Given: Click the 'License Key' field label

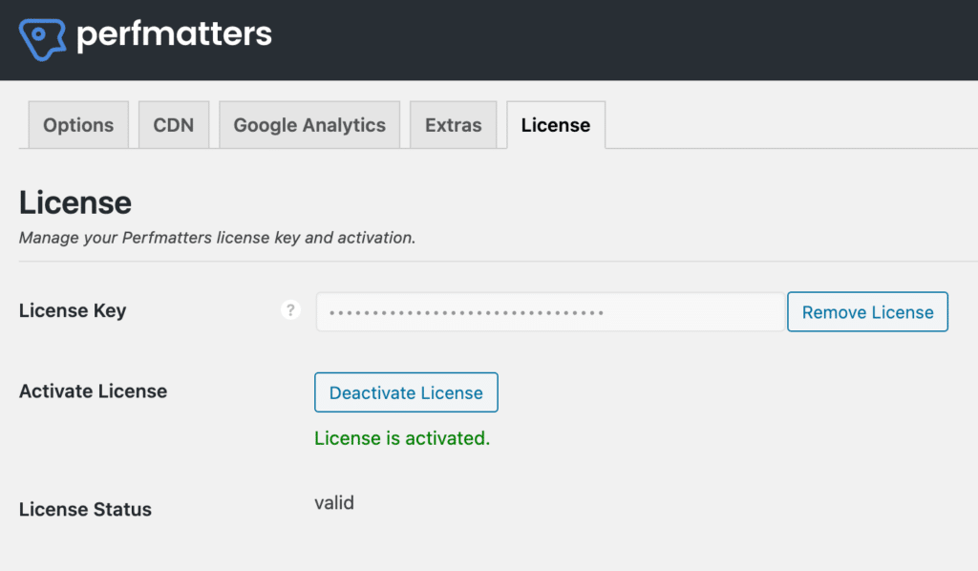Looking at the screenshot, I should coord(73,310).
